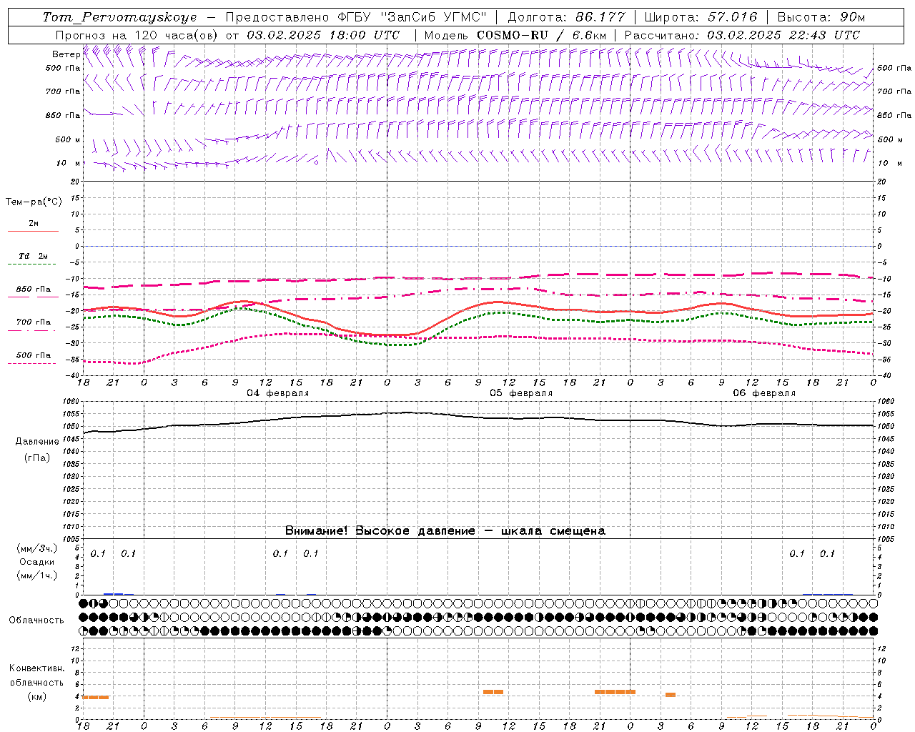
Task: Select the Долгота: 86.177 value
Action: (566, 17)
